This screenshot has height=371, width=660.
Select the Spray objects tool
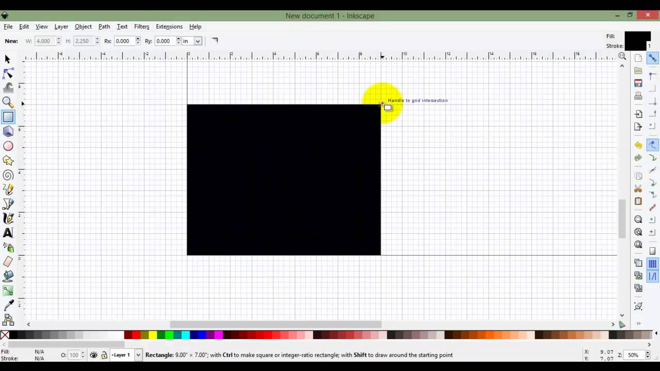pos(8,247)
